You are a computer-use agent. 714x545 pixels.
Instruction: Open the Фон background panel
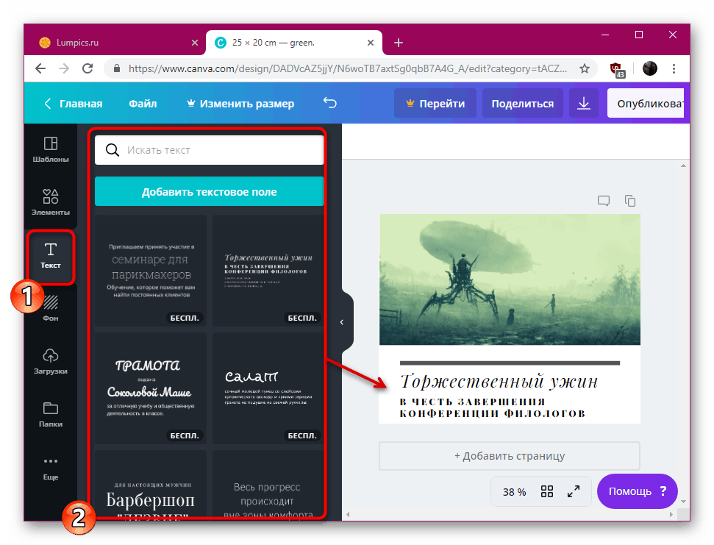point(51,308)
